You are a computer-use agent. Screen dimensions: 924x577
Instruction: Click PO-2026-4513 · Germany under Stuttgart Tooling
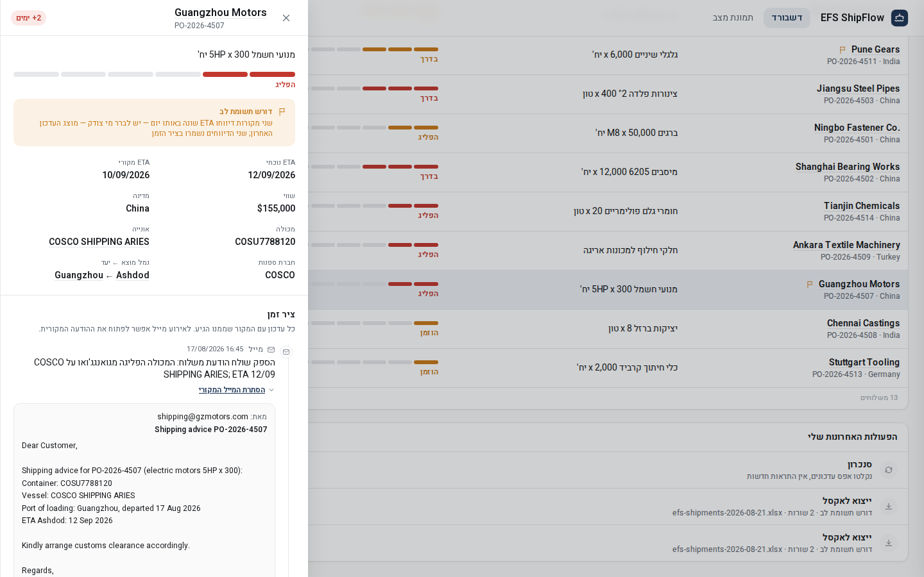click(856, 374)
